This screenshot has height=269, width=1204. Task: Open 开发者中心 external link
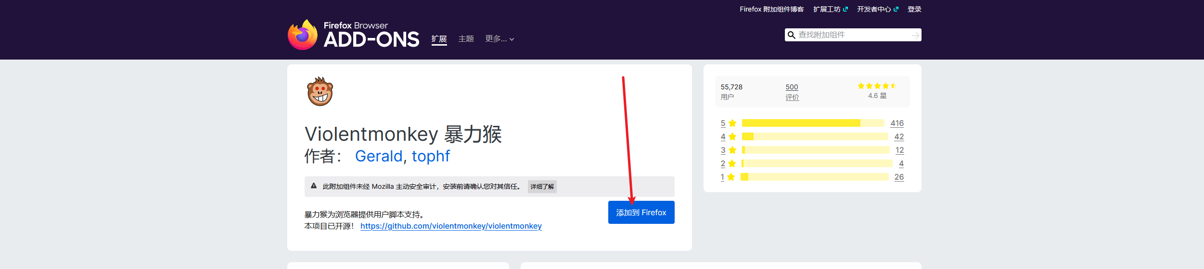(x=877, y=9)
